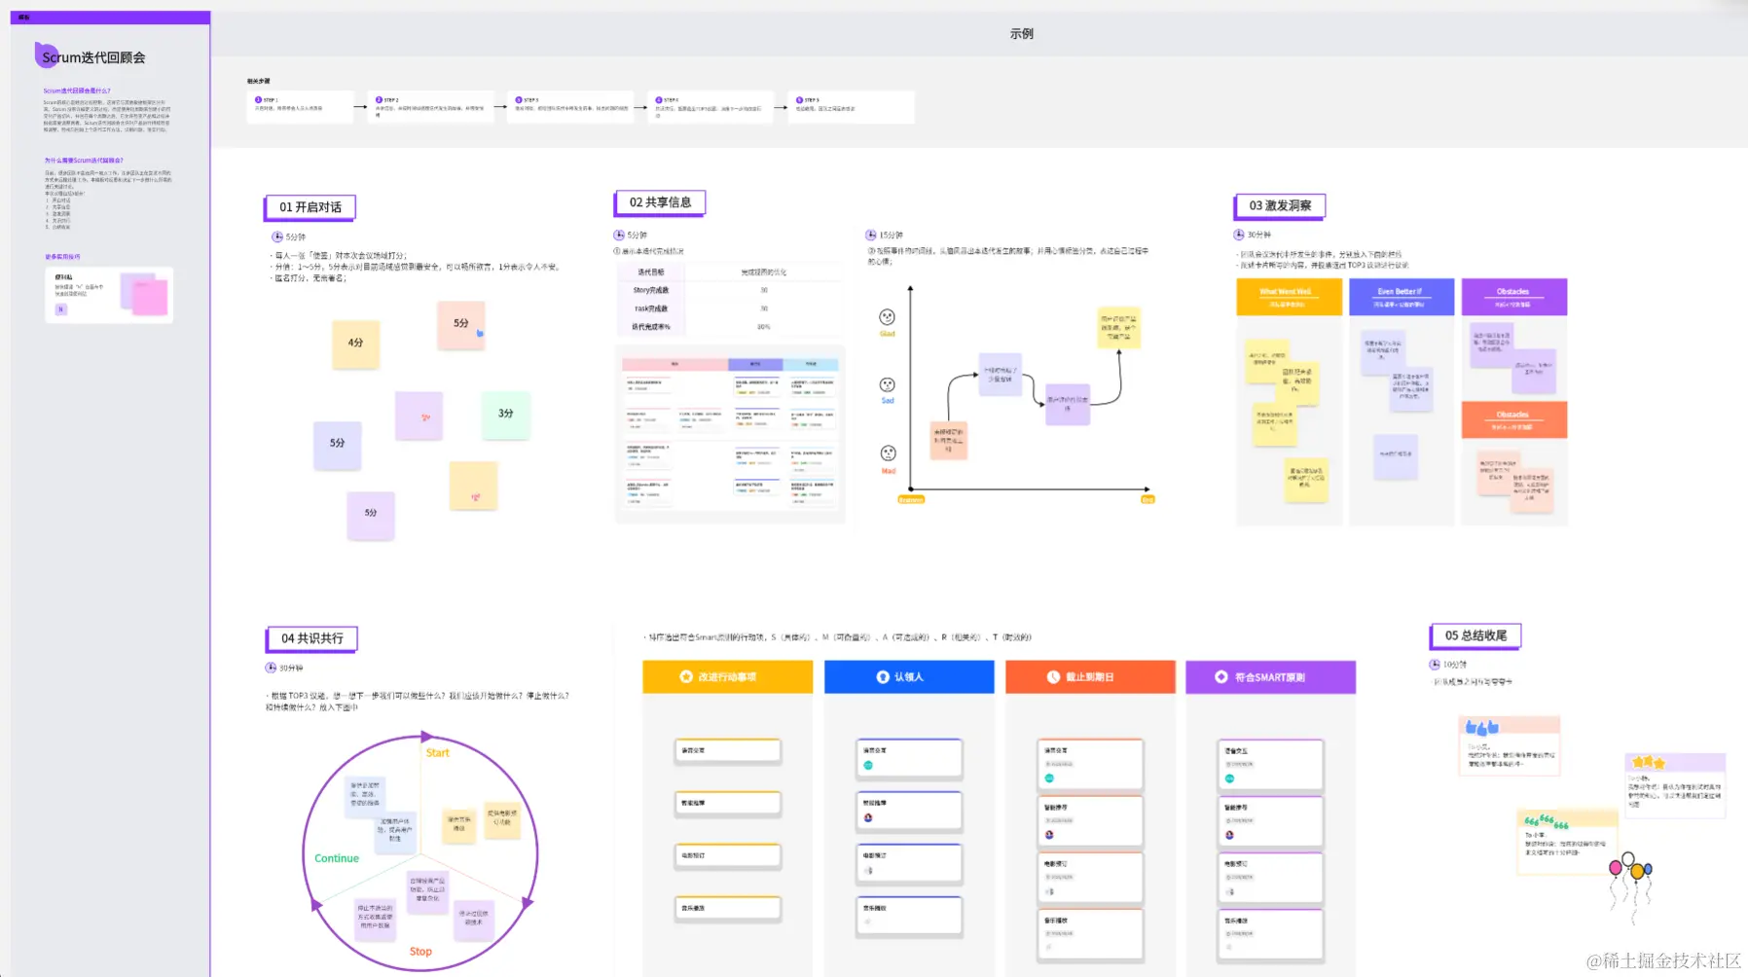Click the avatar on 认领人 second card
The height and width of the screenshot is (977, 1748).
(x=868, y=817)
